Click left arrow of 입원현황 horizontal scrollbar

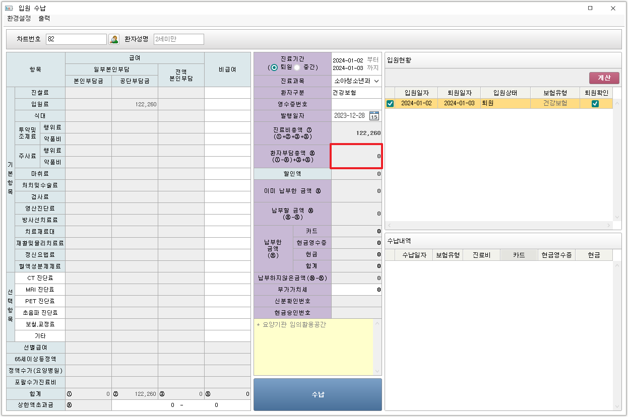[x=389, y=226]
